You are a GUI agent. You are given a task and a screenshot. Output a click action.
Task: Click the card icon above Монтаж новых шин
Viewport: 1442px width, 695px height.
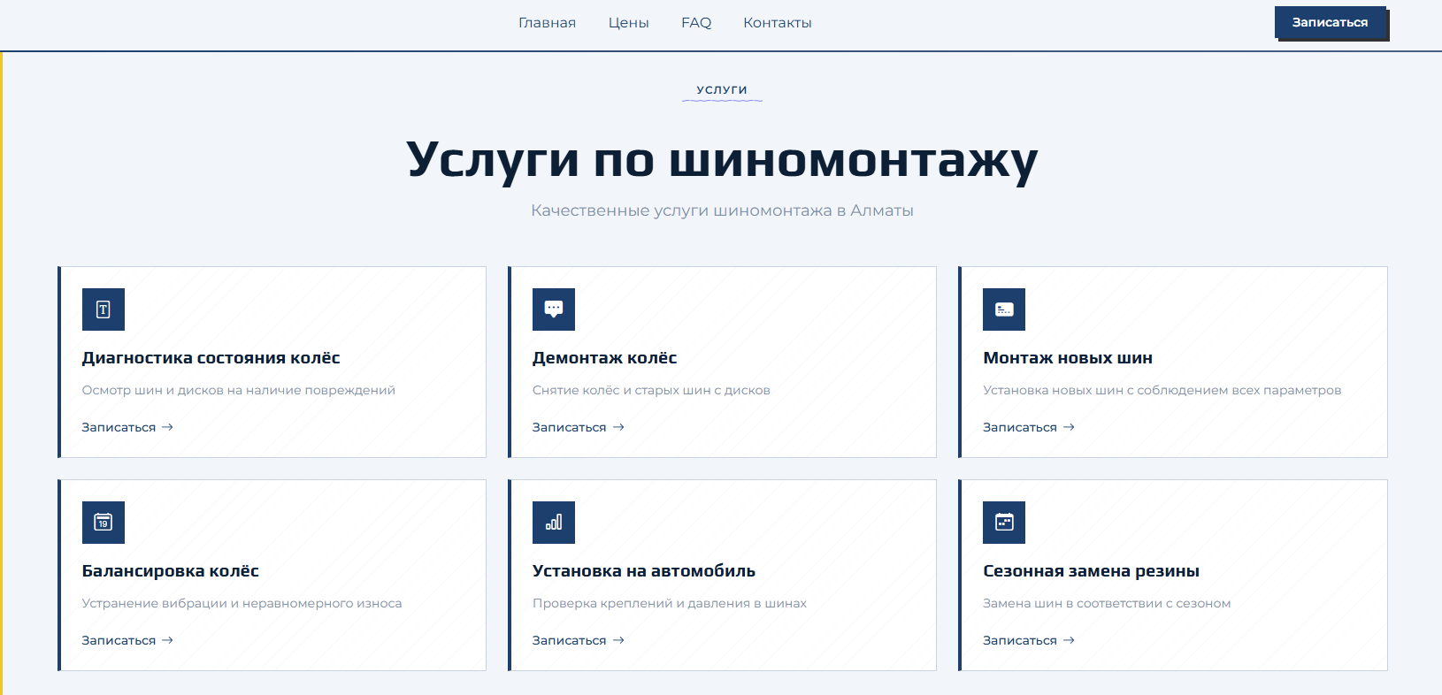tap(1004, 309)
